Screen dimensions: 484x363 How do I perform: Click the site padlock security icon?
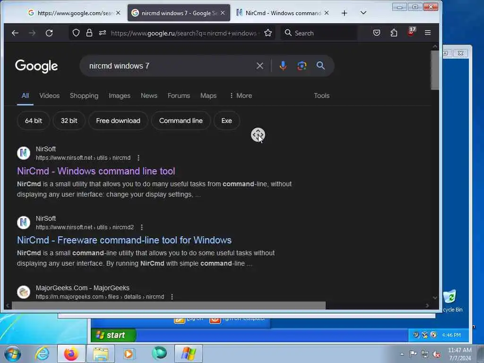pos(89,33)
